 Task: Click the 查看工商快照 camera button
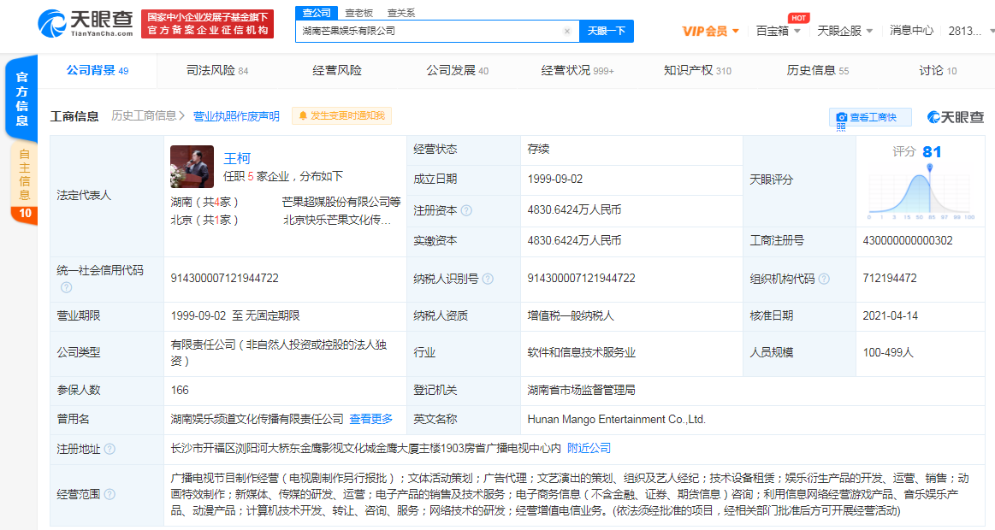[870, 117]
